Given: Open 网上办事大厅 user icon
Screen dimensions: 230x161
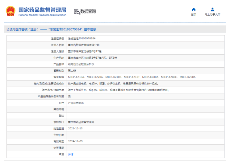Looking at the screenshot, I should click(212, 10).
